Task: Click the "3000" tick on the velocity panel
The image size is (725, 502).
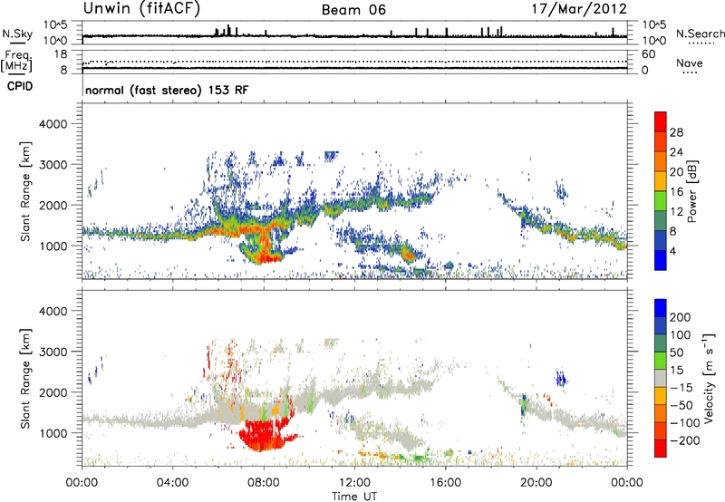Action: [x=53, y=352]
